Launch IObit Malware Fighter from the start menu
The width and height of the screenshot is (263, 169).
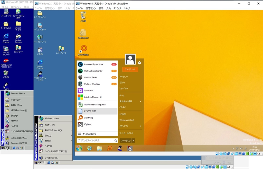tap(97, 71)
